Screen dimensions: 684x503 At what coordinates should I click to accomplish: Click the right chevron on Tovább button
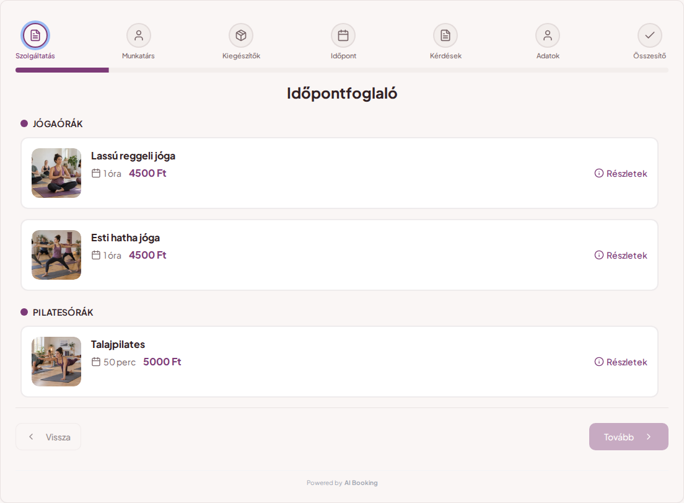[x=649, y=437]
